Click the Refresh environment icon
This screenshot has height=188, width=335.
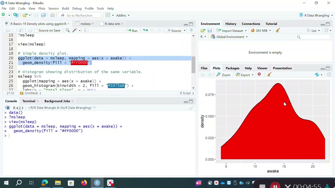coord(326,31)
